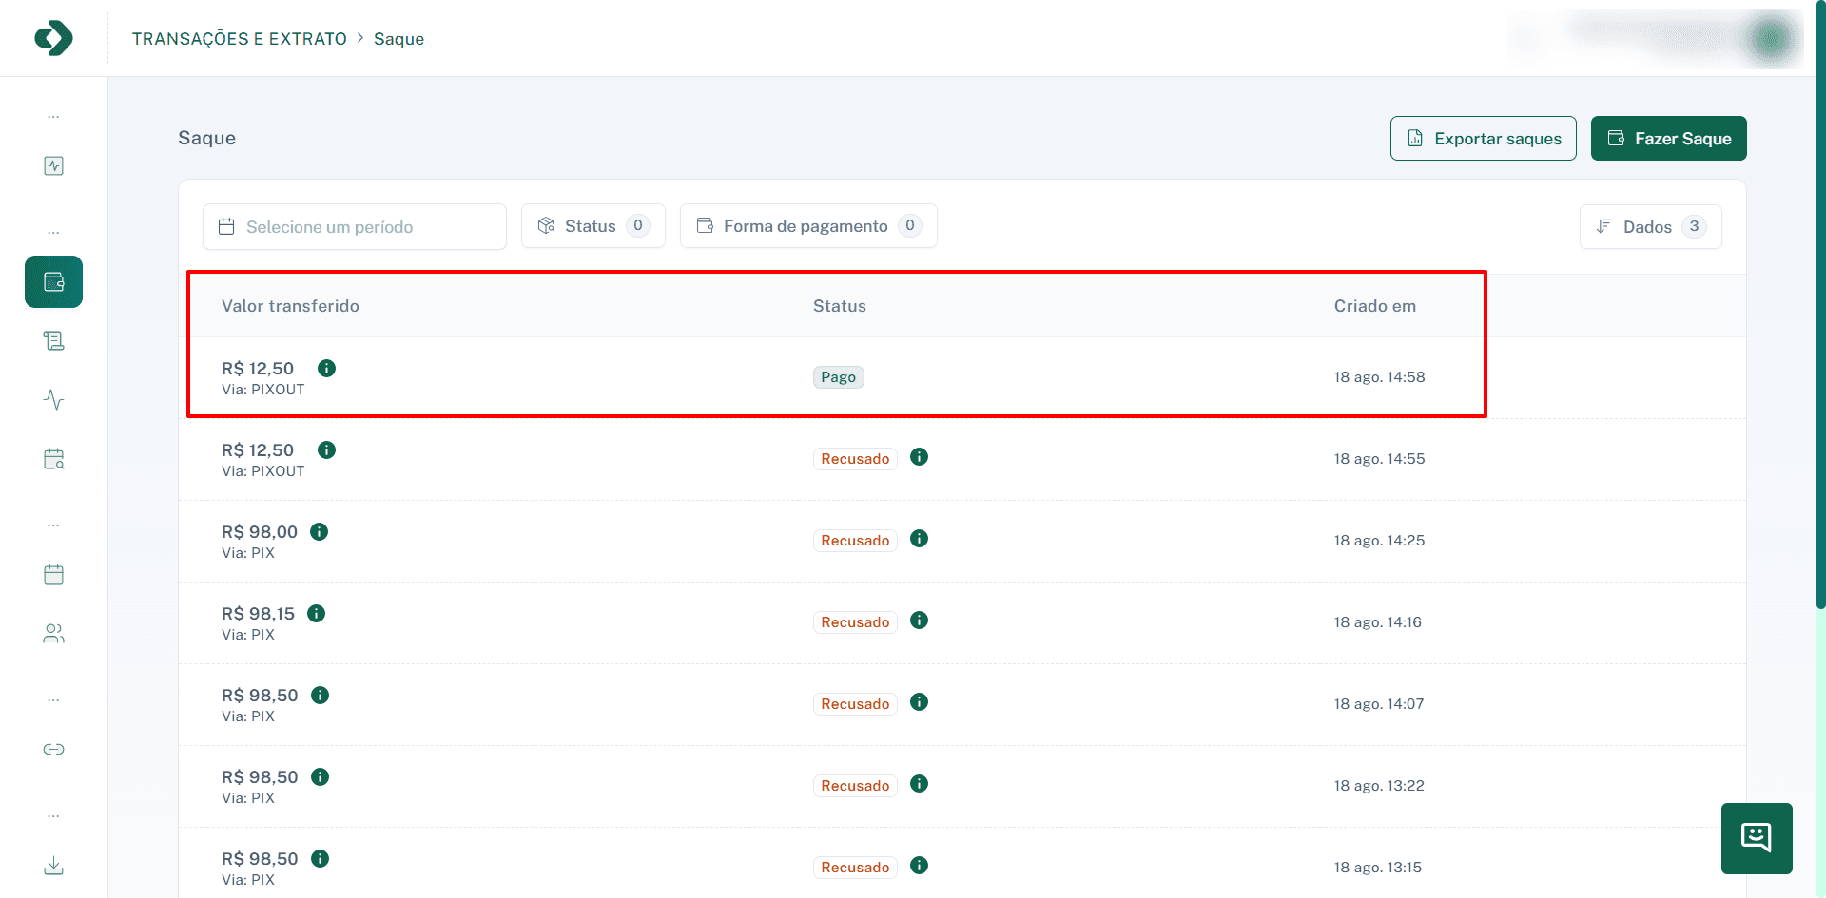
Task: Click the Selecione um período date field
Action: click(354, 227)
